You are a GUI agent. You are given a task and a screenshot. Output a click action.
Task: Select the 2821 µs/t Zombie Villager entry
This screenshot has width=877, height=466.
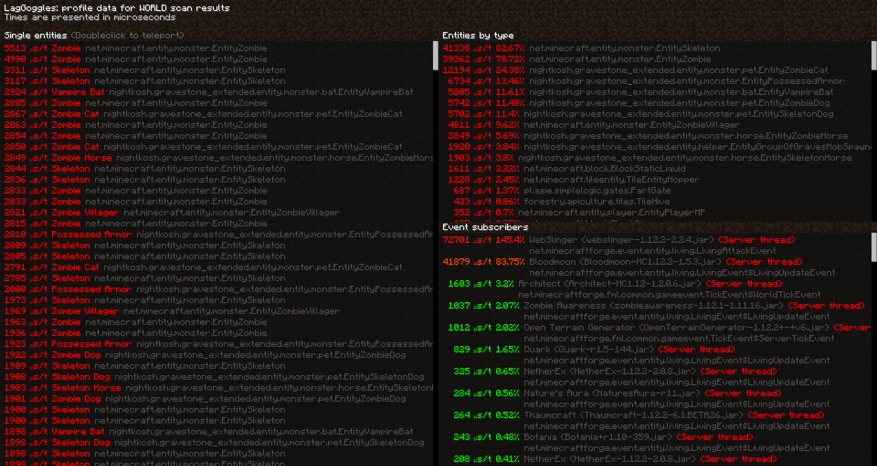172,212
